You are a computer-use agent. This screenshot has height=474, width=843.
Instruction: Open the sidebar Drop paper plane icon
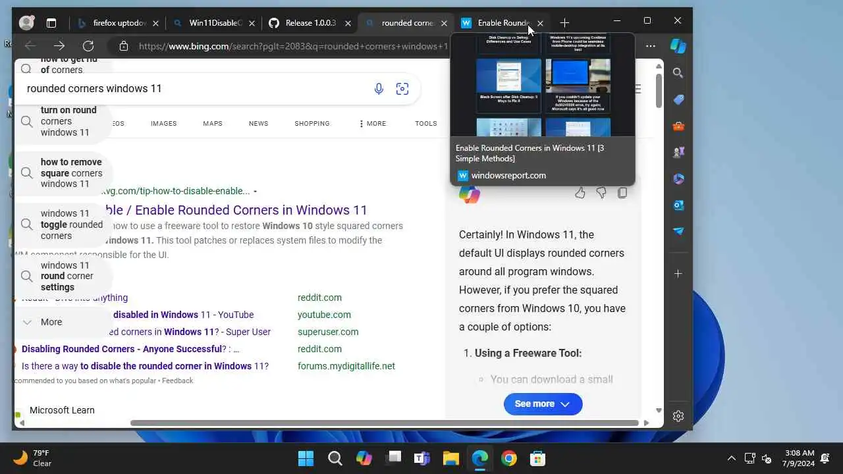pos(678,231)
